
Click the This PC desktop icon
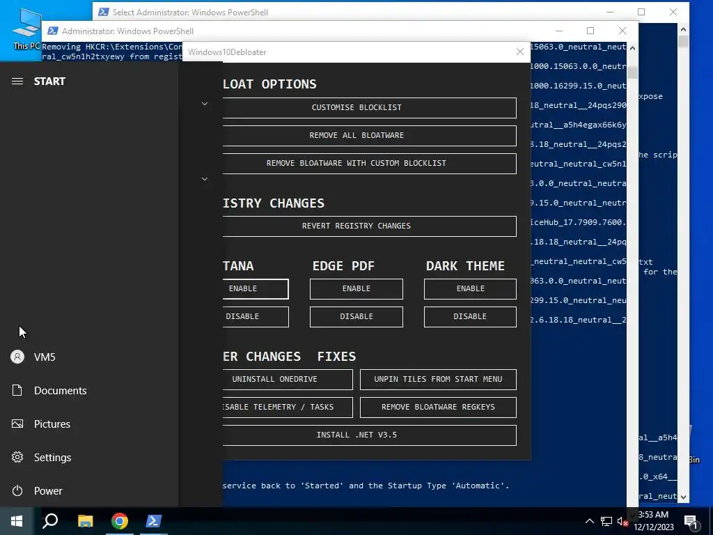tap(26, 28)
